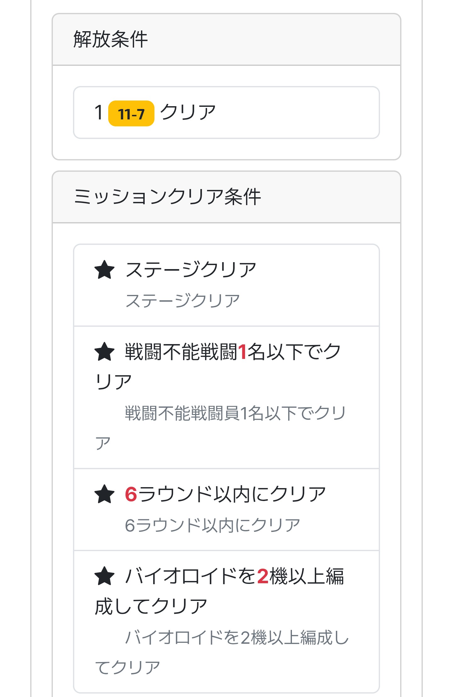
Task: Click the ミッションクリア条件 section header
Action: pyautogui.click(x=167, y=197)
